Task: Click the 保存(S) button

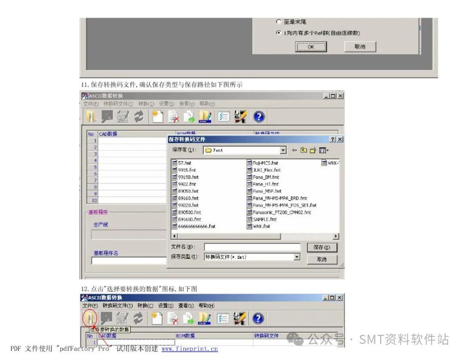Action: click(321, 247)
